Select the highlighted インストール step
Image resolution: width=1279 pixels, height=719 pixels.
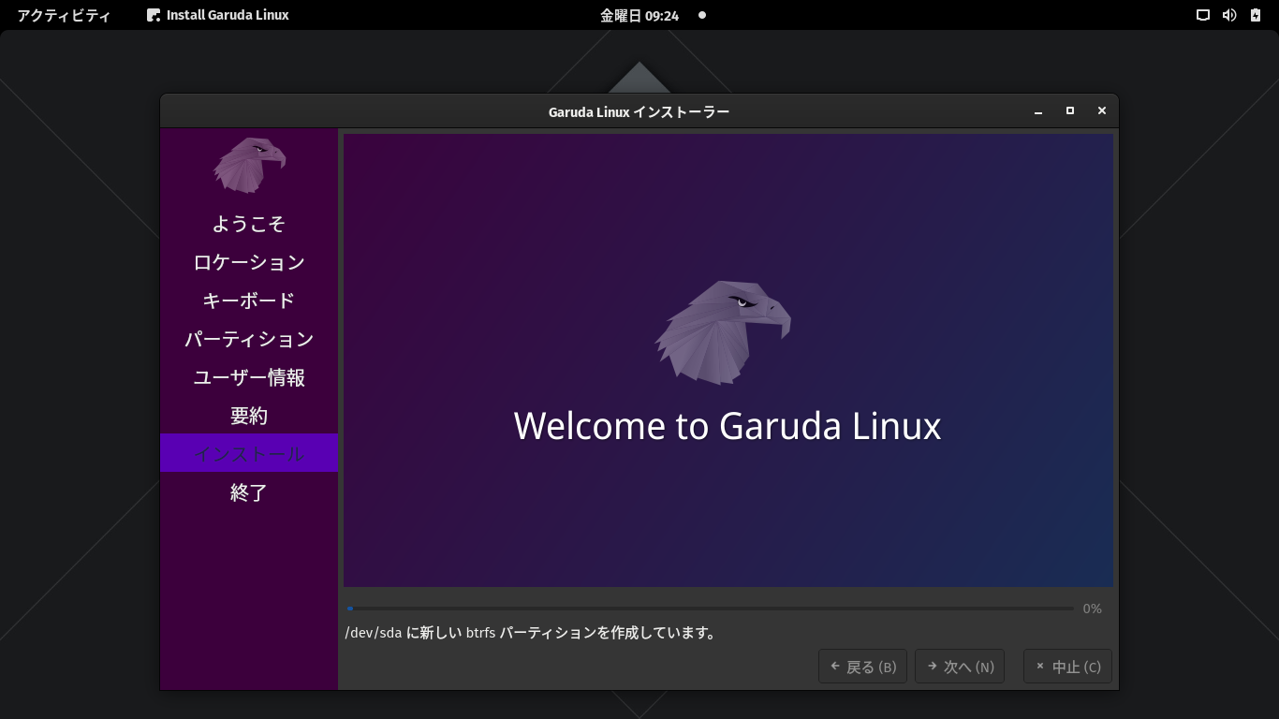click(249, 453)
